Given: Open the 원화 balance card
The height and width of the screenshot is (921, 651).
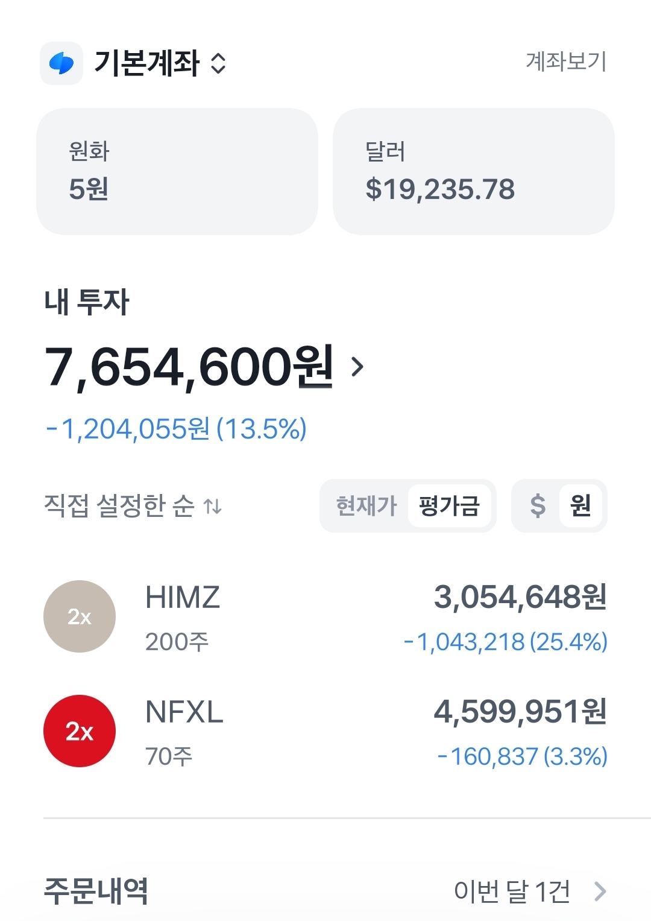Looking at the screenshot, I should coord(177,171).
